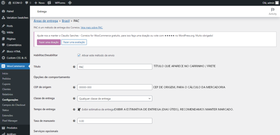Click the Variation Swatches icon

3,18
